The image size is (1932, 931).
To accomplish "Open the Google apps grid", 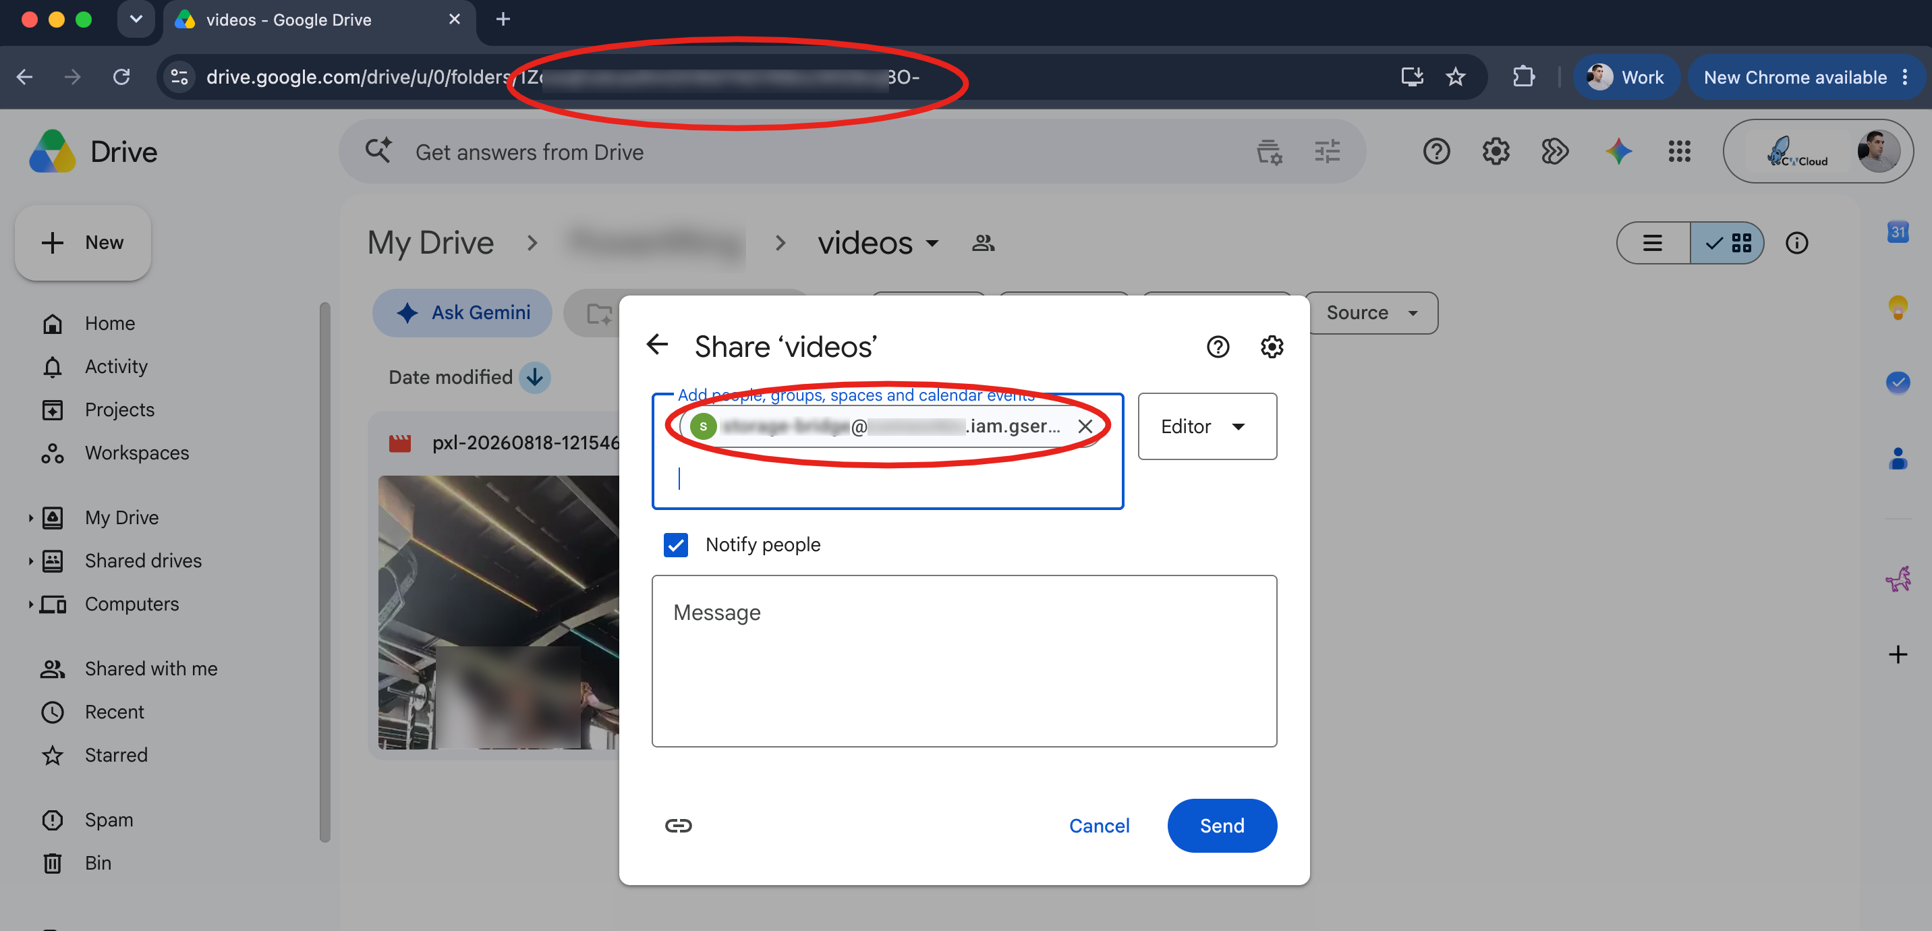I will point(1679,152).
